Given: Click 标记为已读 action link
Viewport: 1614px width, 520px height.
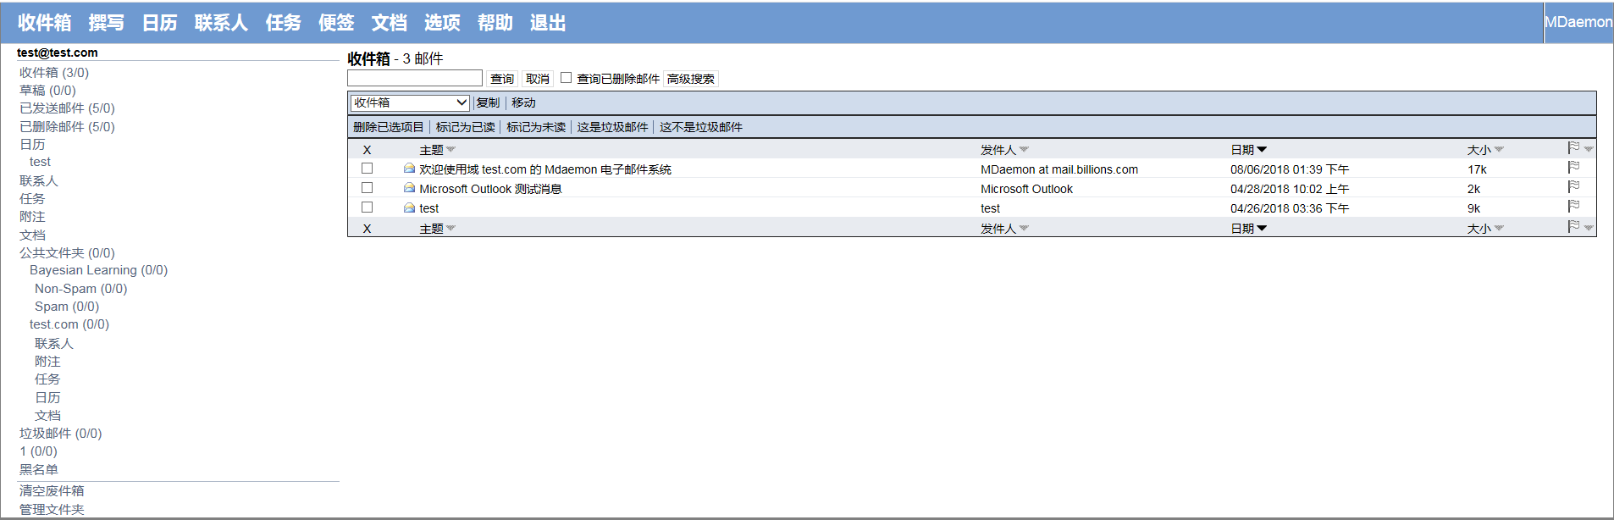Looking at the screenshot, I should (465, 127).
